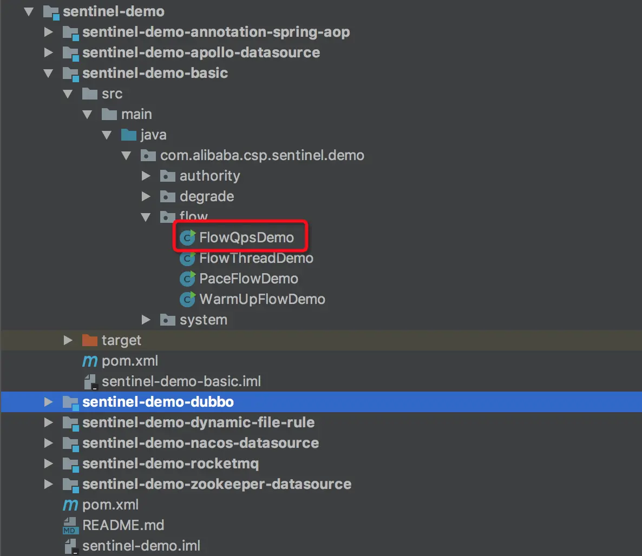Expand the sentinel-demo-rocketmq module
The width and height of the screenshot is (642, 556).
point(48,464)
